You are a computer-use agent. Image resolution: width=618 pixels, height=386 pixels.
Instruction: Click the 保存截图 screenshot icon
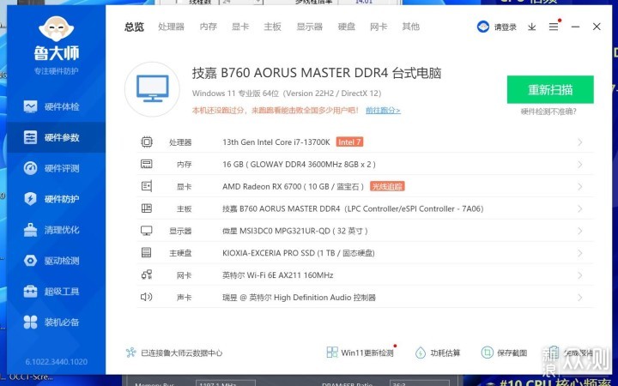[x=488, y=353]
